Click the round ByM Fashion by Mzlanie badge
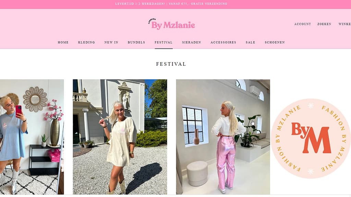 pos(311,139)
